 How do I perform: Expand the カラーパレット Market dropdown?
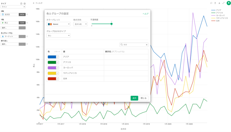pyautogui.click(x=58, y=24)
